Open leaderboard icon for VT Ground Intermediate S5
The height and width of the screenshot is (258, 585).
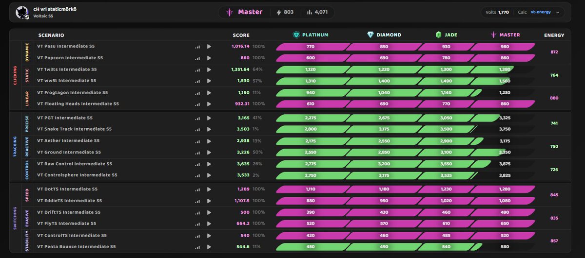pos(197,152)
